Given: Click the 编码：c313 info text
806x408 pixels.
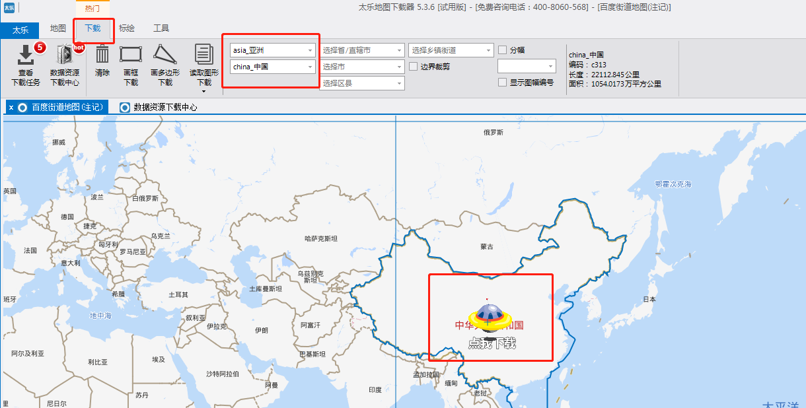Looking at the screenshot, I should (587, 65).
